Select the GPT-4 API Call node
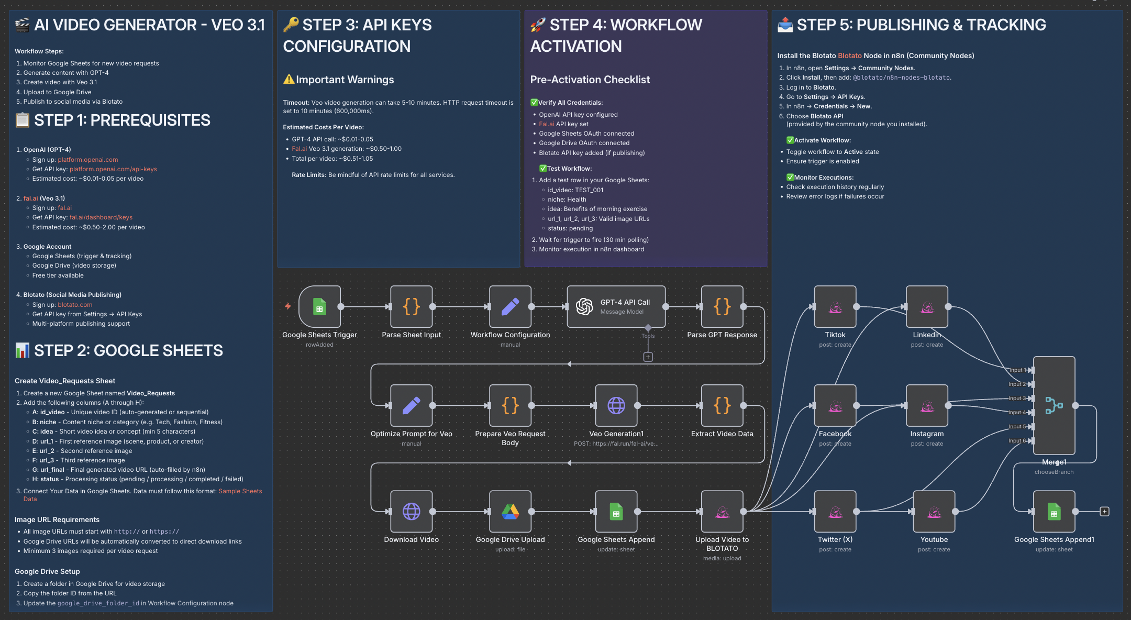The width and height of the screenshot is (1131, 620). pos(616,307)
